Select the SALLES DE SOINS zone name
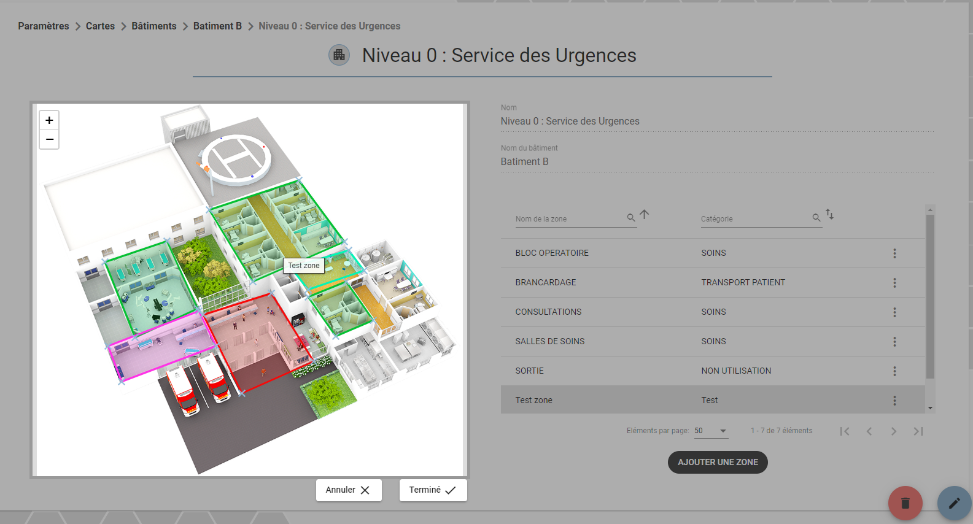 pyautogui.click(x=550, y=341)
